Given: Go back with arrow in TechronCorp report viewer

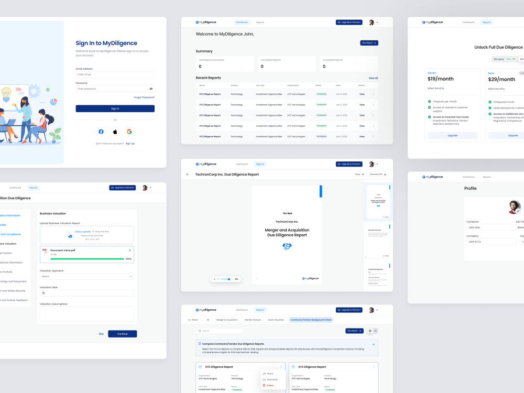Looking at the screenshot, I should pyautogui.click(x=188, y=174).
